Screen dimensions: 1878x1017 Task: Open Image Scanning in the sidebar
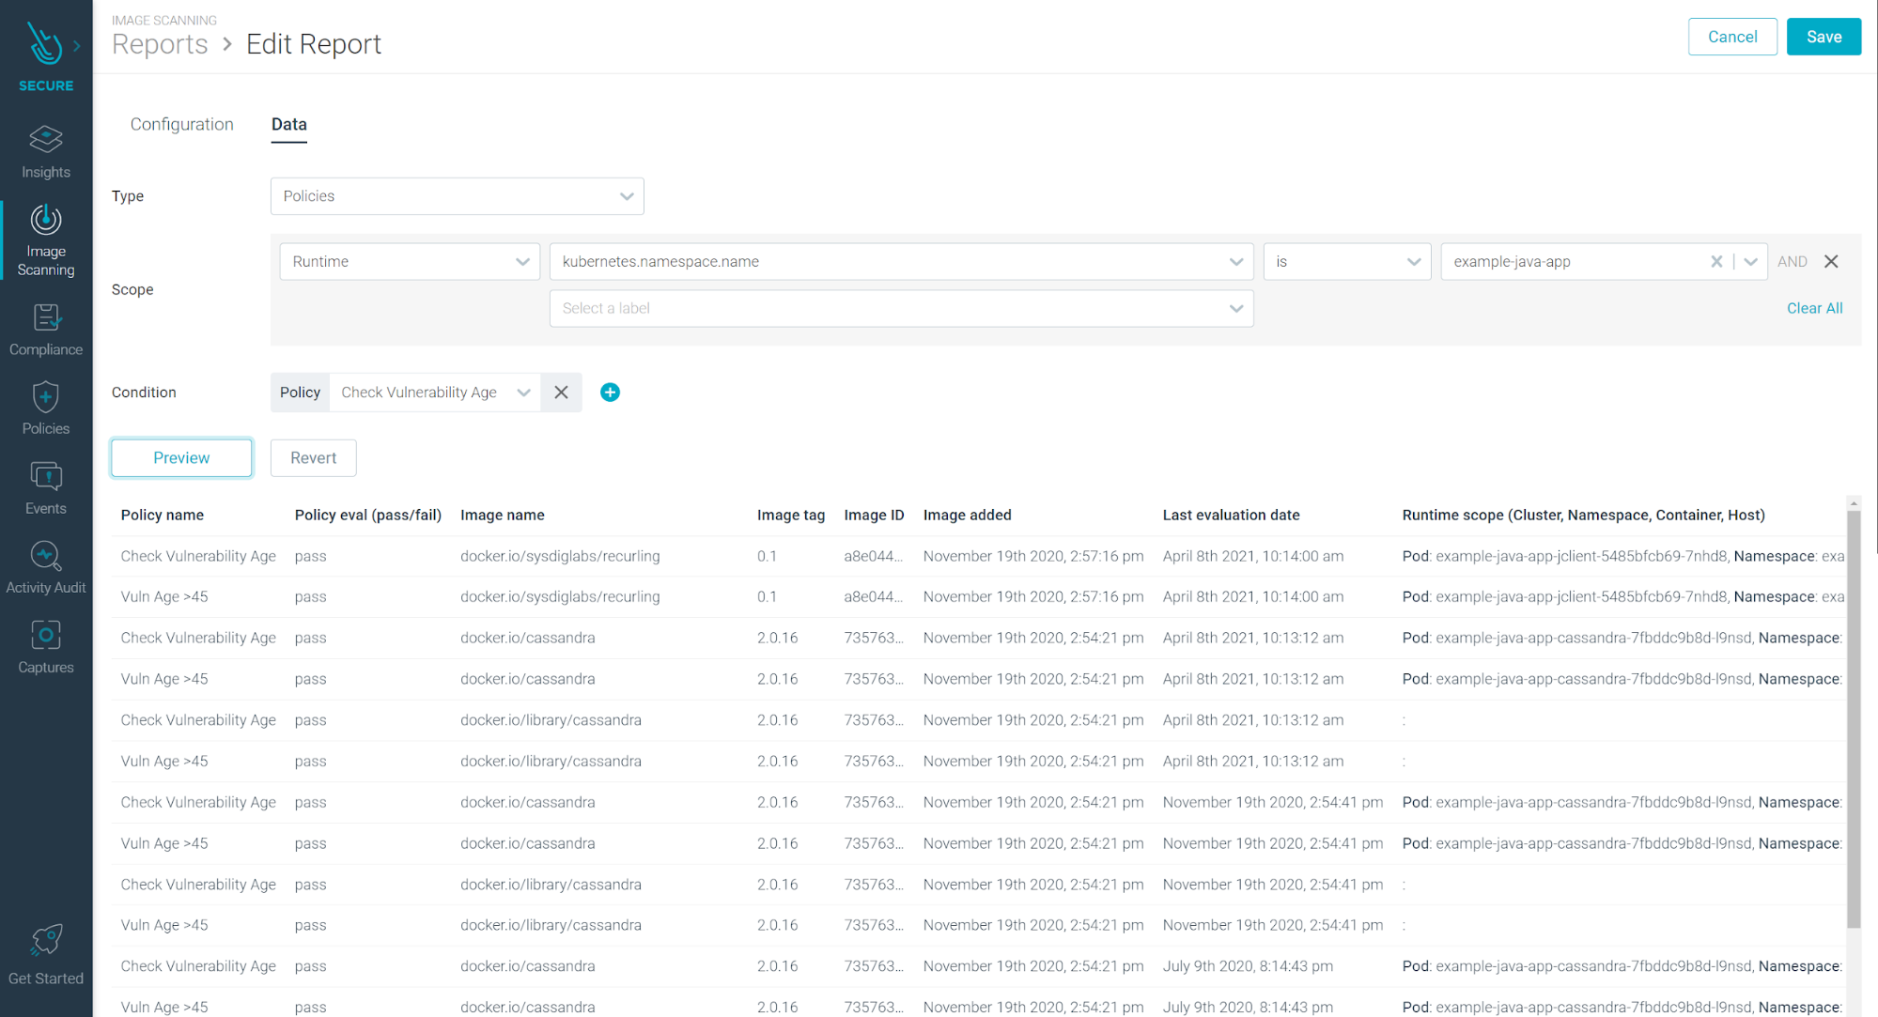pos(46,240)
